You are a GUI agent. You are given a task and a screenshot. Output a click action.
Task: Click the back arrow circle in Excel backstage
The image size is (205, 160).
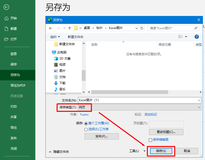pyautogui.click(x=6, y=7)
